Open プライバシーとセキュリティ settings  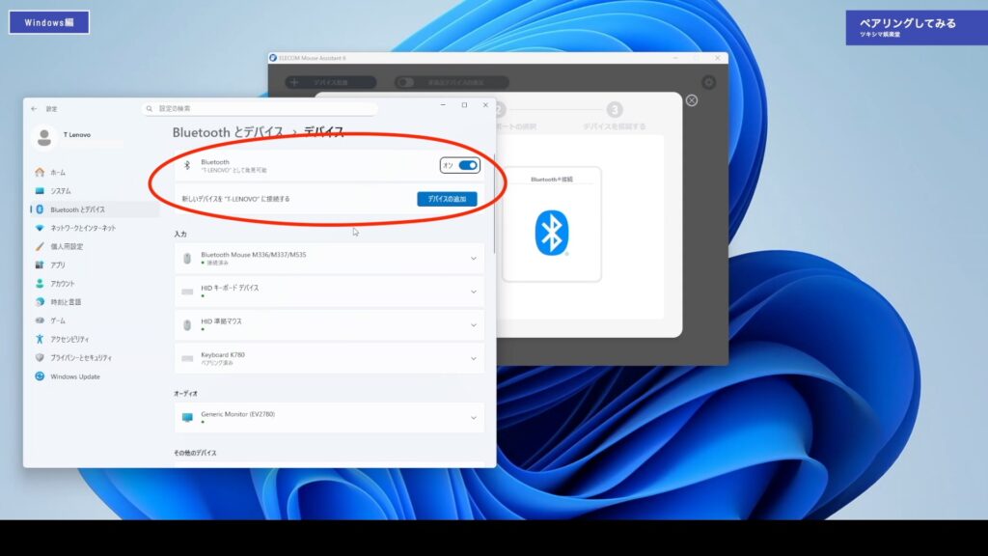(85, 357)
